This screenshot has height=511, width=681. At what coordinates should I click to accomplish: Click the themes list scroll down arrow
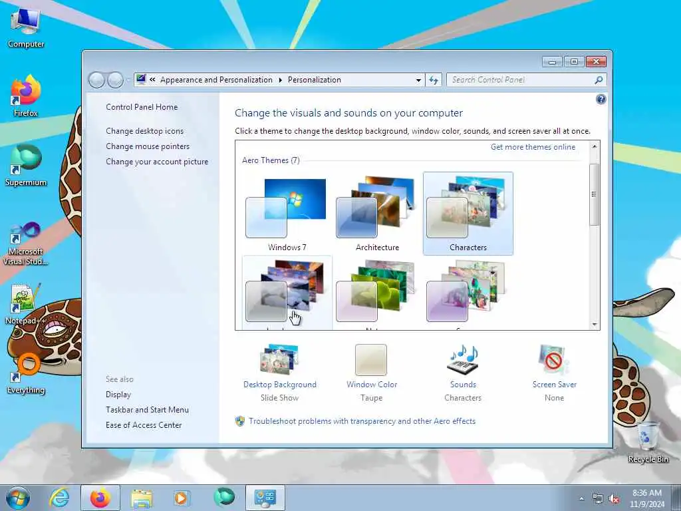[594, 325]
